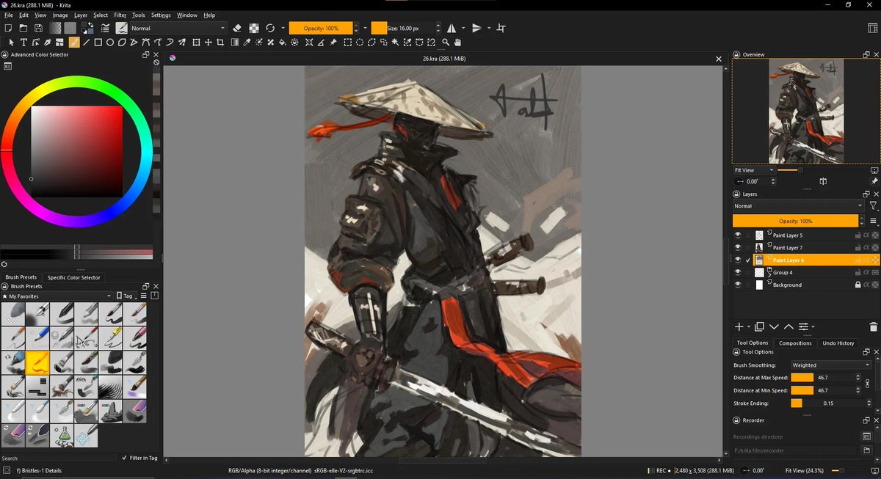Open Brush Smoothing Weighted dropdown
Viewport: 881px width, 479px height.
pos(830,365)
